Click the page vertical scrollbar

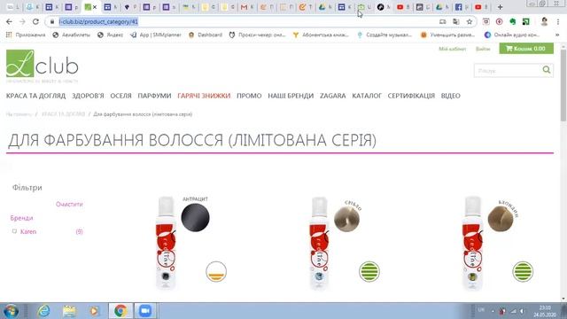click(563, 85)
